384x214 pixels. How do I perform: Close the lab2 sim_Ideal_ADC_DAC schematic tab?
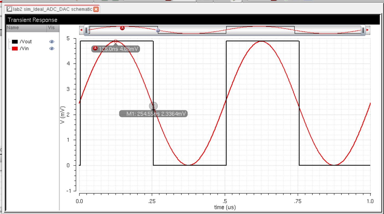pyautogui.click(x=96, y=9)
